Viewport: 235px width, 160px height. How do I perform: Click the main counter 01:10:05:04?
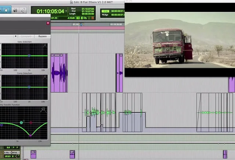tap(50, 11)
